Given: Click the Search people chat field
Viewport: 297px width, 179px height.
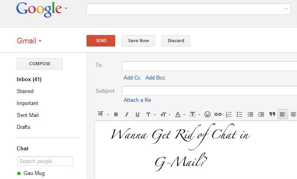Looking at the screenshot, I should [45, 161].
